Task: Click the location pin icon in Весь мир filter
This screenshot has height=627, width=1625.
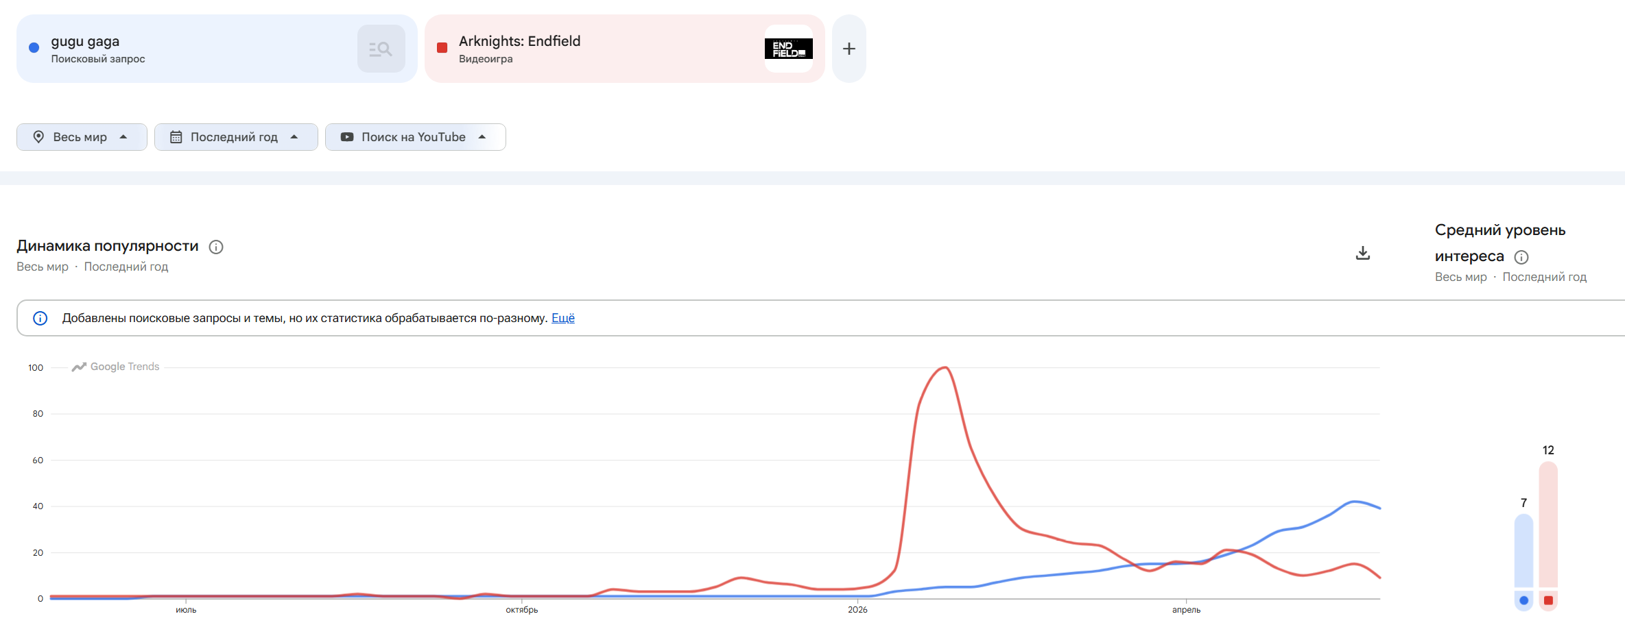Action: tap(39, 137)
